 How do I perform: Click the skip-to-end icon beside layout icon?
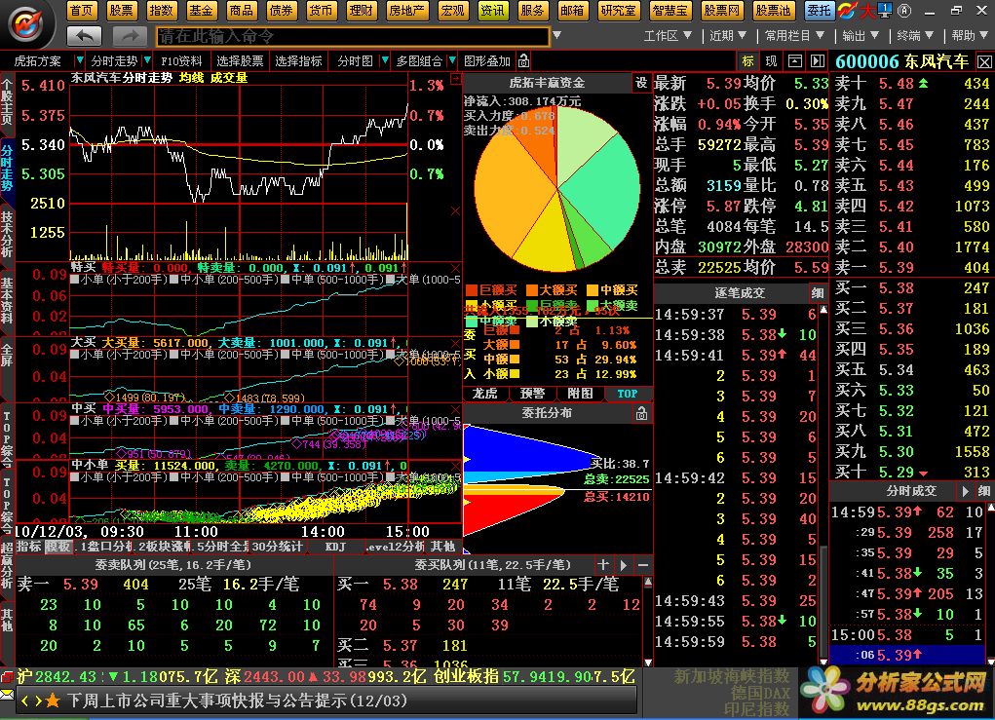(x=818, y=61)
